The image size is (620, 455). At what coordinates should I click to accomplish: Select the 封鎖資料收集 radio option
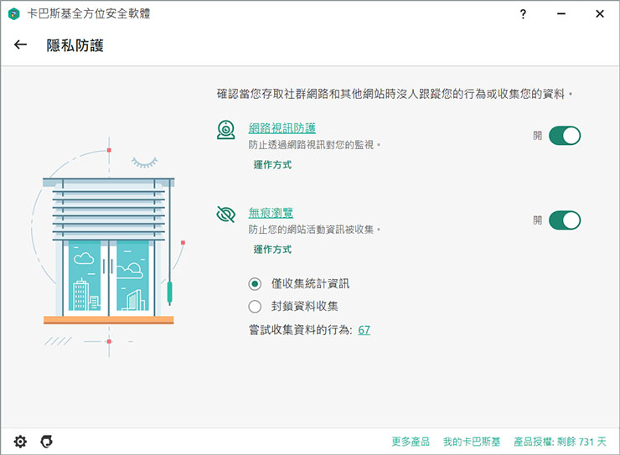pos(255,307)
